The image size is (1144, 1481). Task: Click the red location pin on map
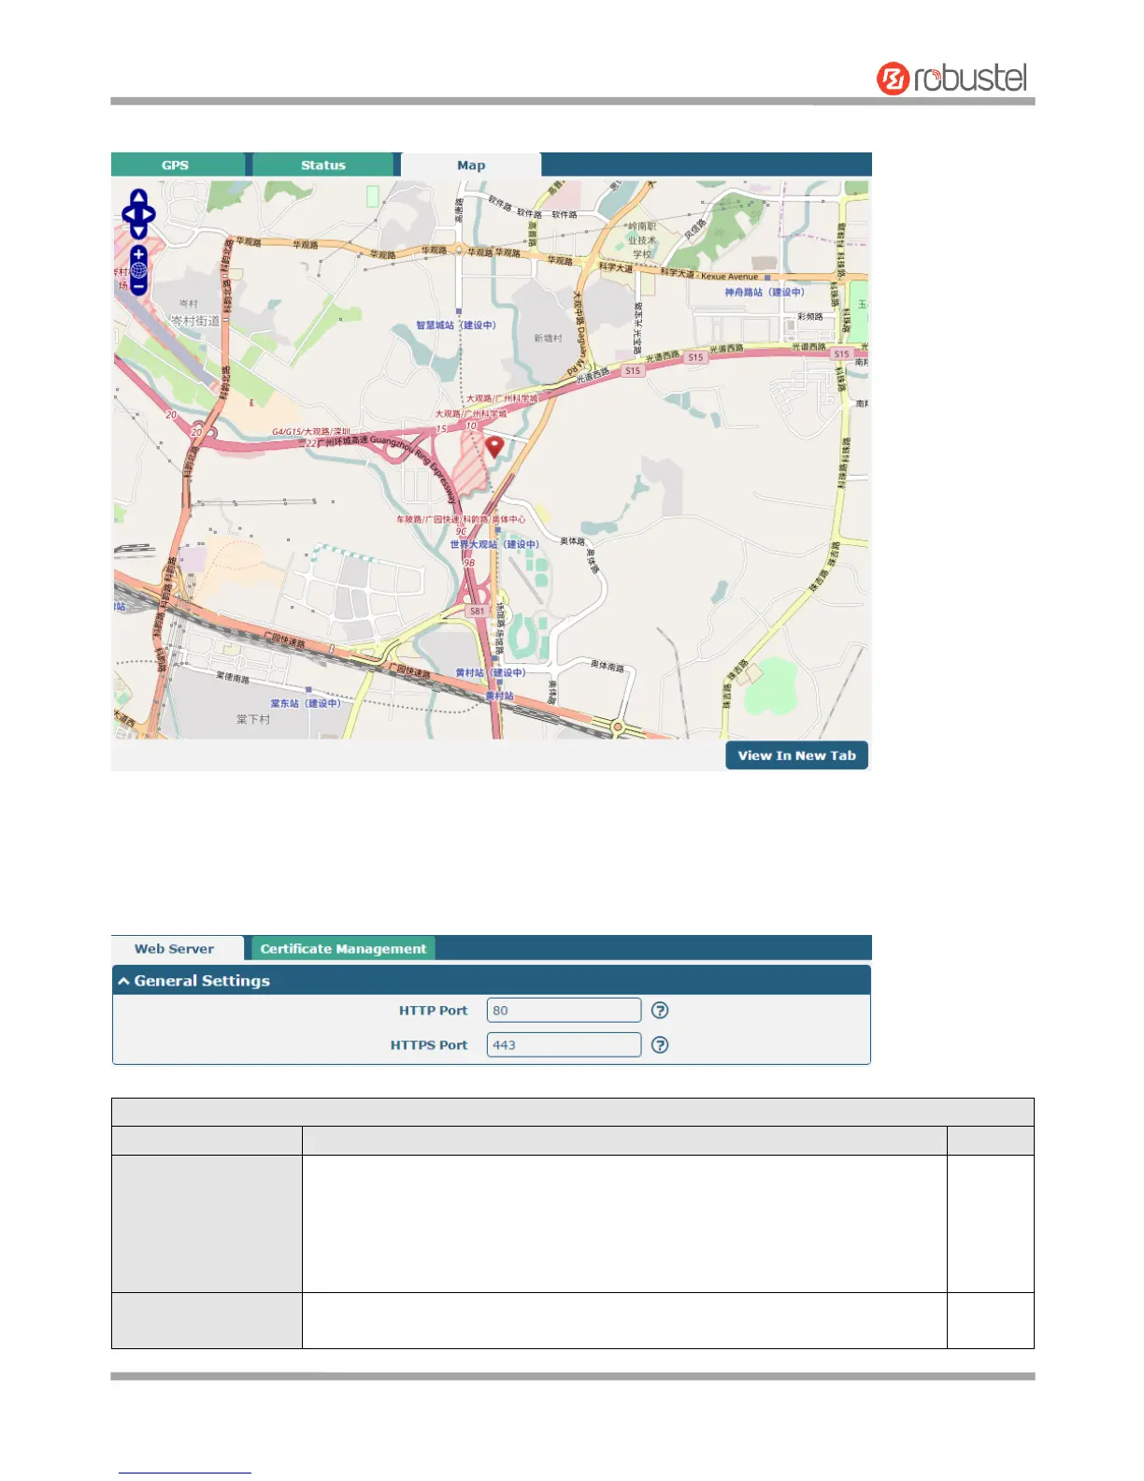point(494,447)
